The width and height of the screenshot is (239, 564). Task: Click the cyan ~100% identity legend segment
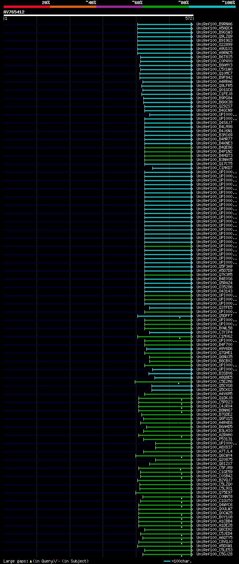tap(212, 7)
